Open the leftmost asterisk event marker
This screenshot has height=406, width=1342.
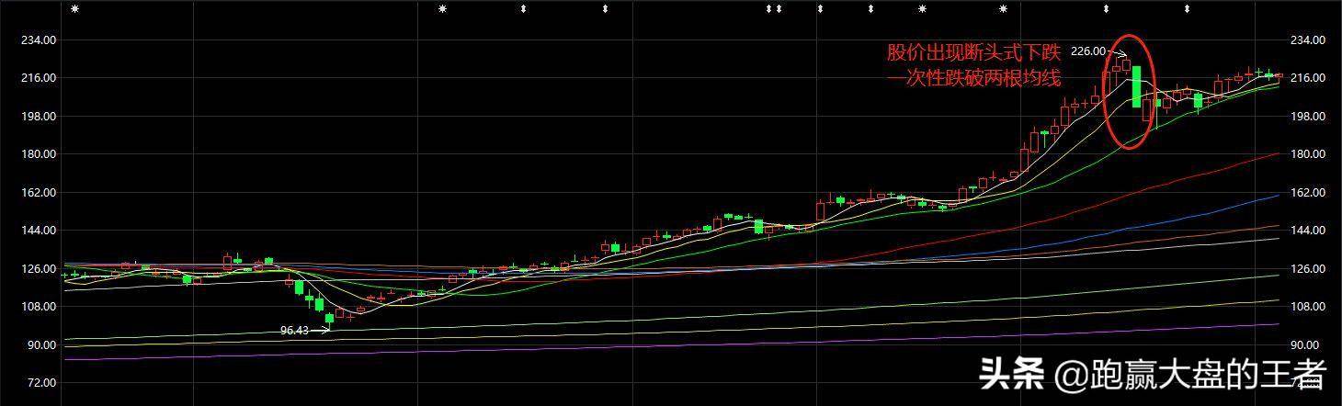pos(74,9)
